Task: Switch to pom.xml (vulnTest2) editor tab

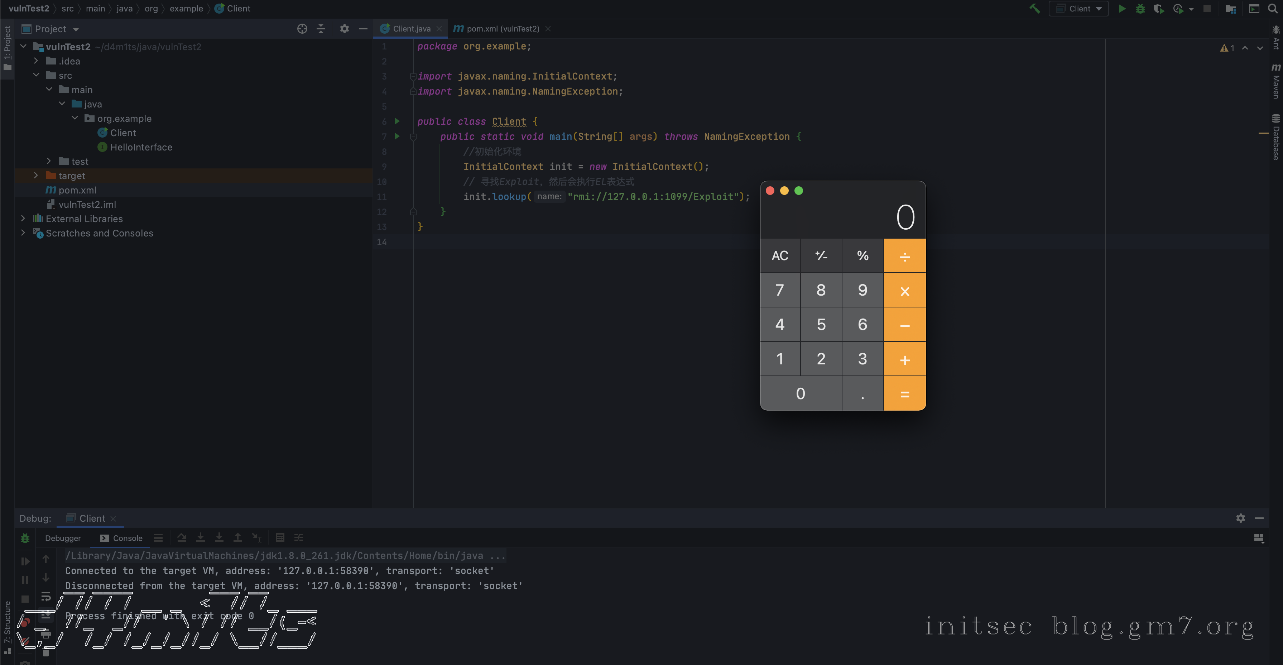Action: [x=502, y=29]
